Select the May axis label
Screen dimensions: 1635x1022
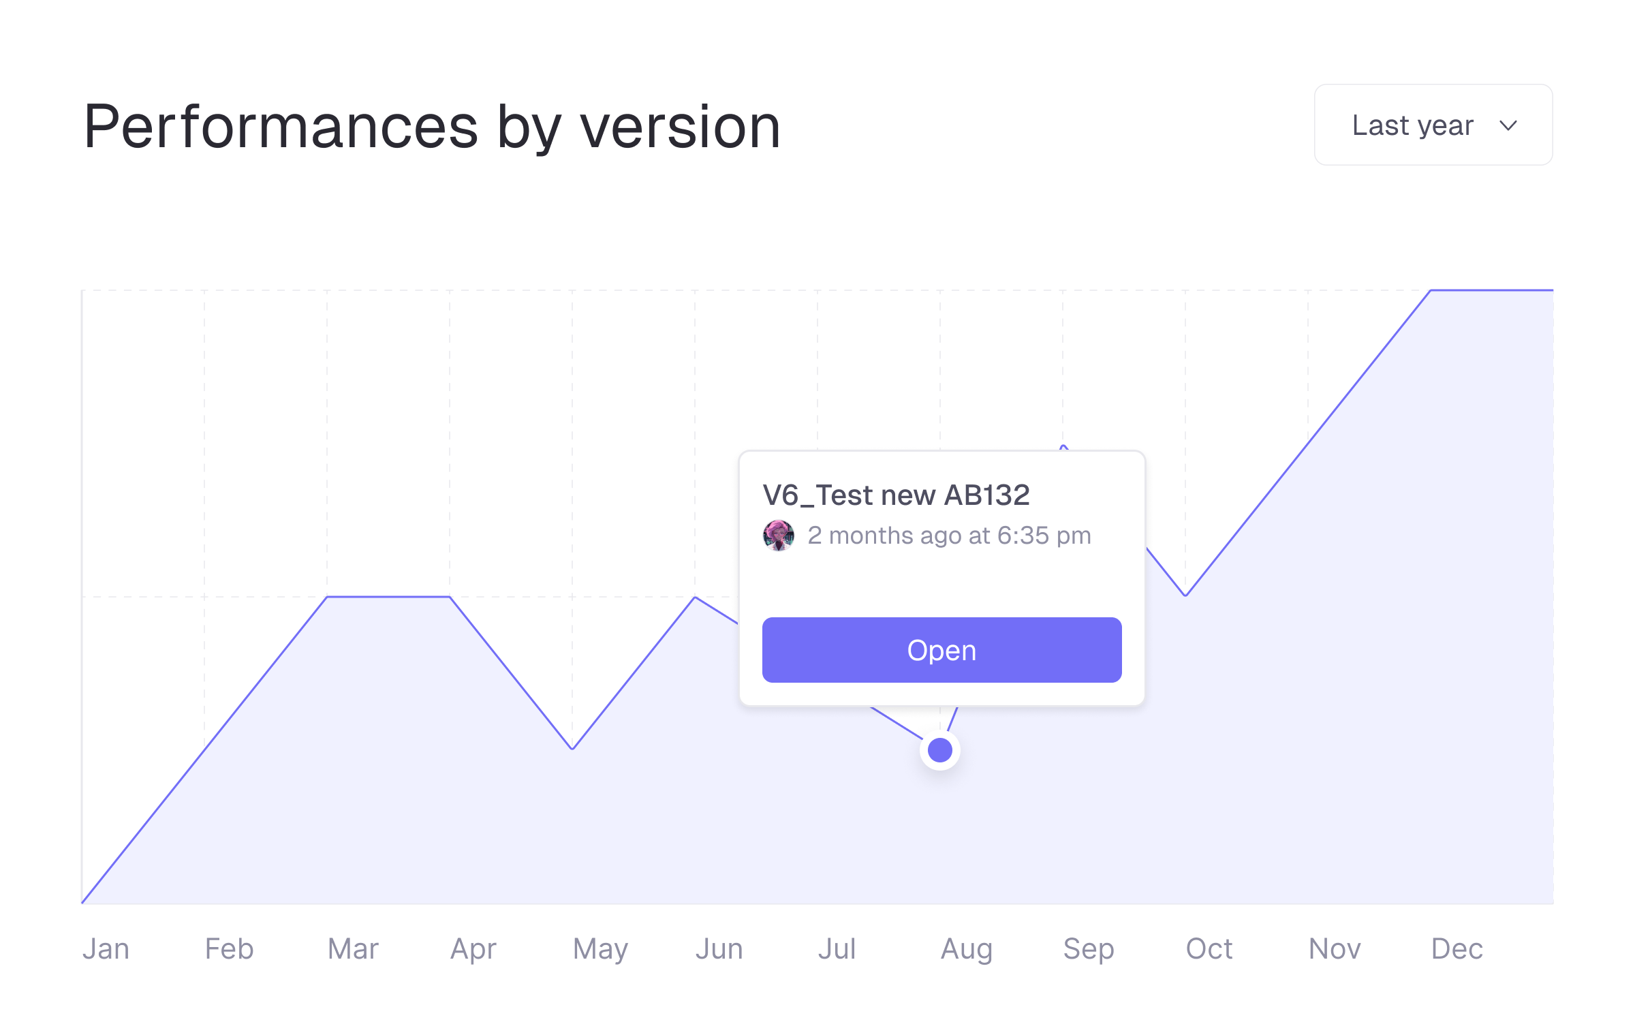(599, 949)
